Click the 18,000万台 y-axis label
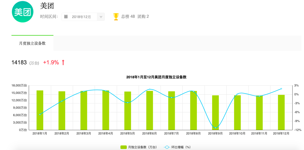The height and width of the screenshot is (150, 304). pyautogui.click(x=19, y=85)
